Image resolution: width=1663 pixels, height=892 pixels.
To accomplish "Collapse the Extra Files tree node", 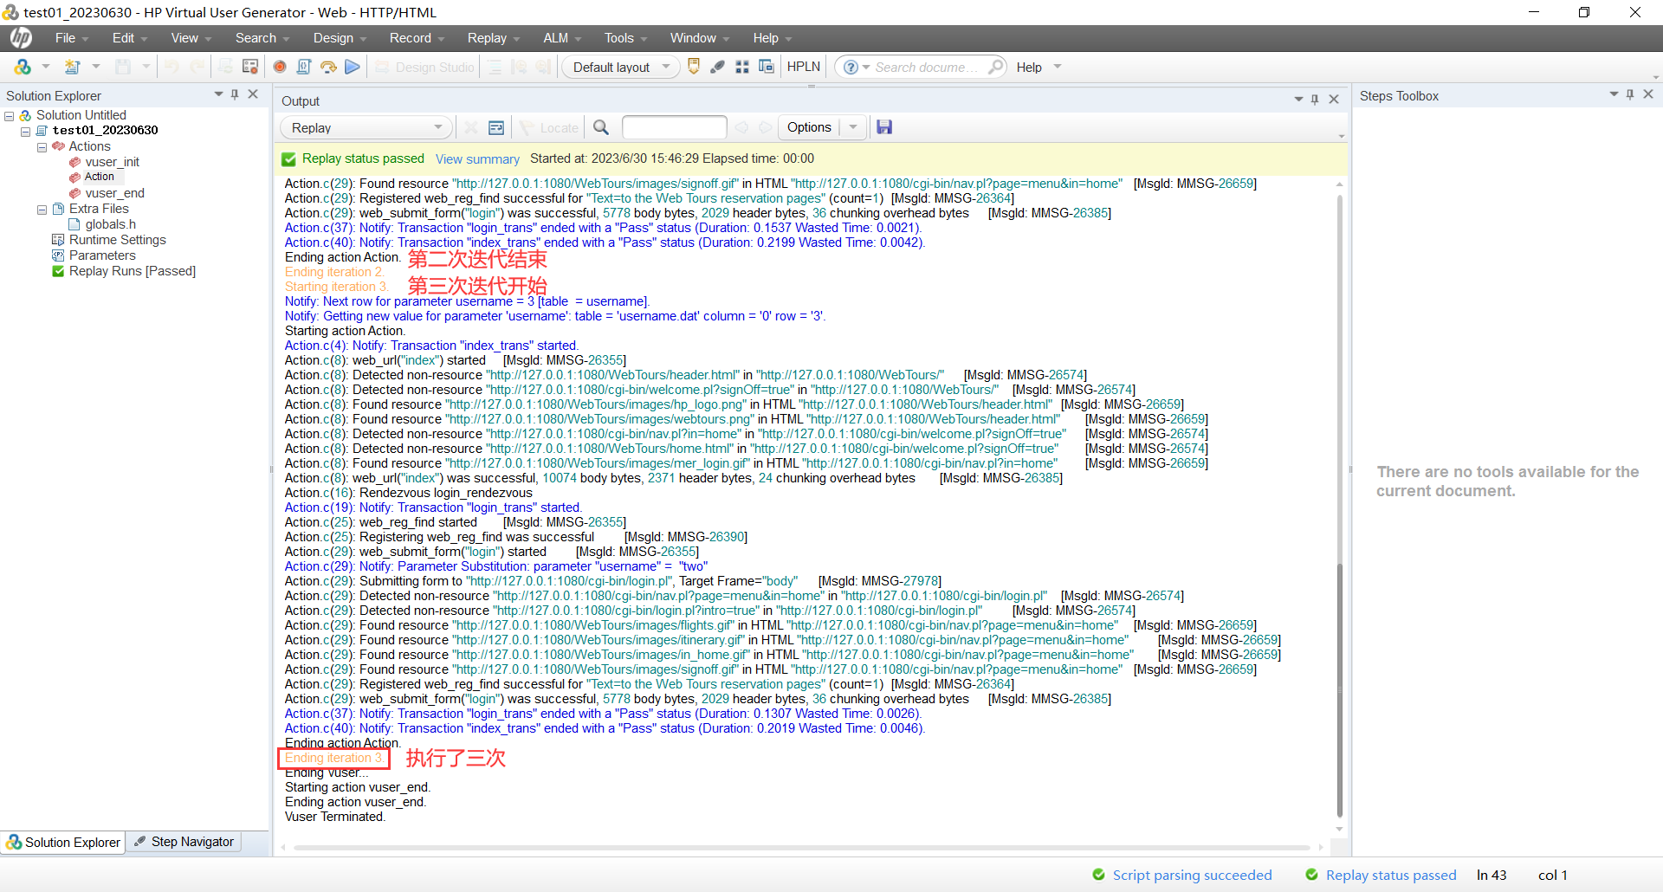I will click(42, 210).
